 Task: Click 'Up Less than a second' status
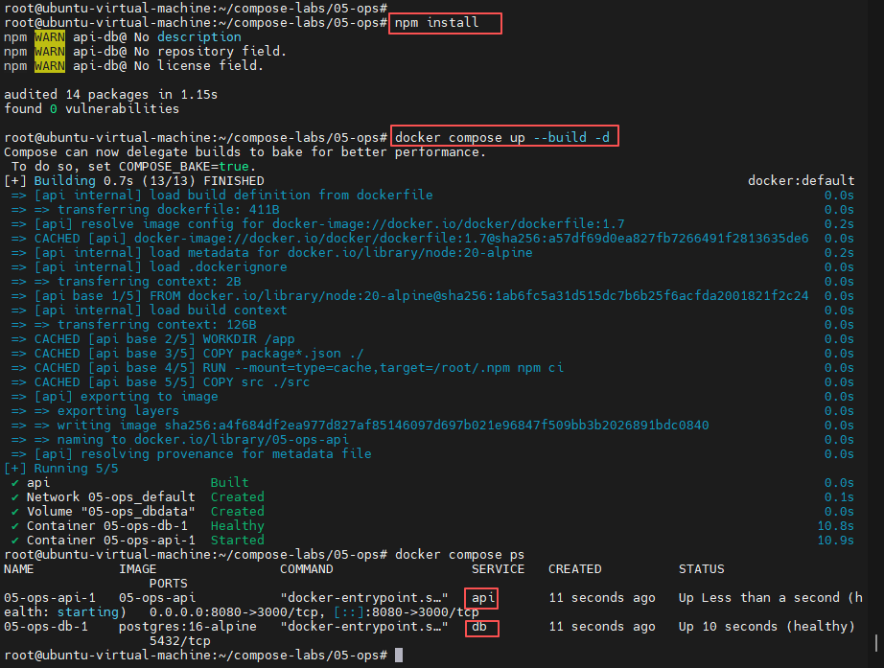(x=758, y=598)
